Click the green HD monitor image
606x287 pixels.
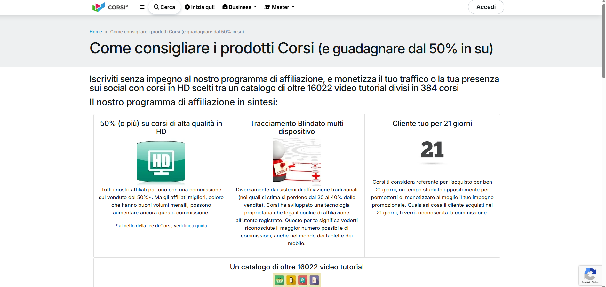point(161,163)
